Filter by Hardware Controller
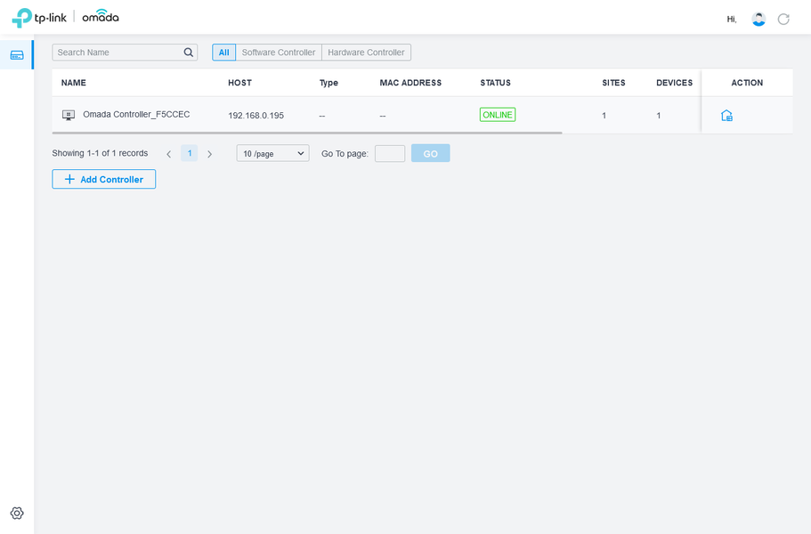811x534 pixels. pos(366,53)
